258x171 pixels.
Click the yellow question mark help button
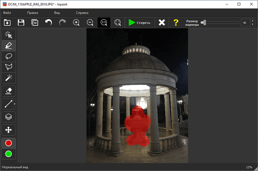[176, 23]
